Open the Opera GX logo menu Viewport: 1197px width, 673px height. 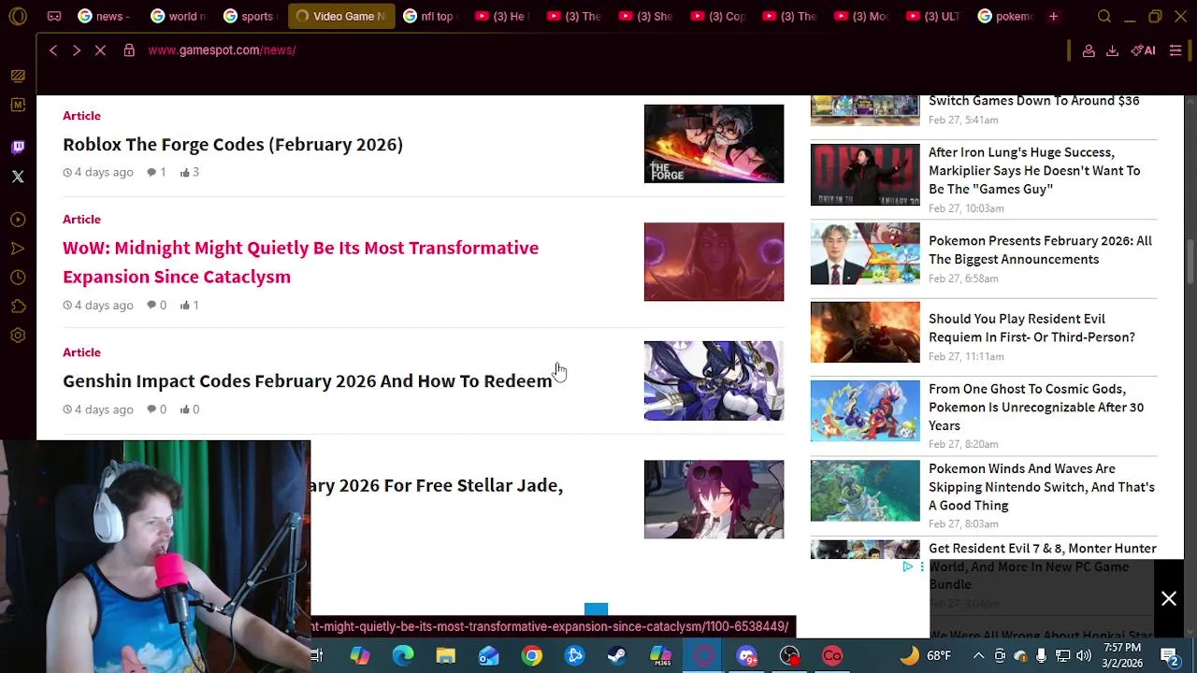pyautogui.click(x=18, y=16)
